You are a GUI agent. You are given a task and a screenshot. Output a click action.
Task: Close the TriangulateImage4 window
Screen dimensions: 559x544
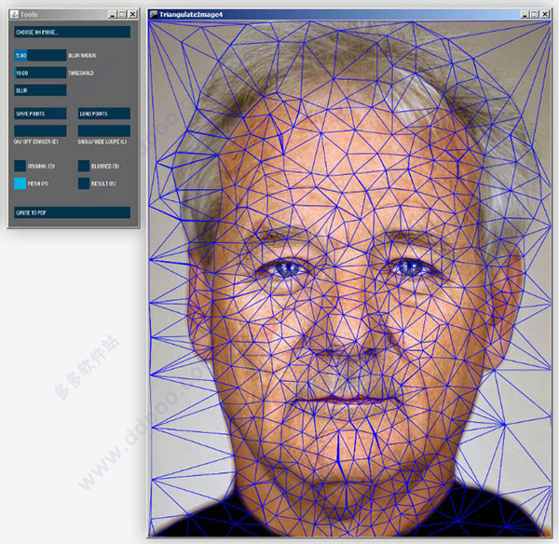click(x=545, y=14)
